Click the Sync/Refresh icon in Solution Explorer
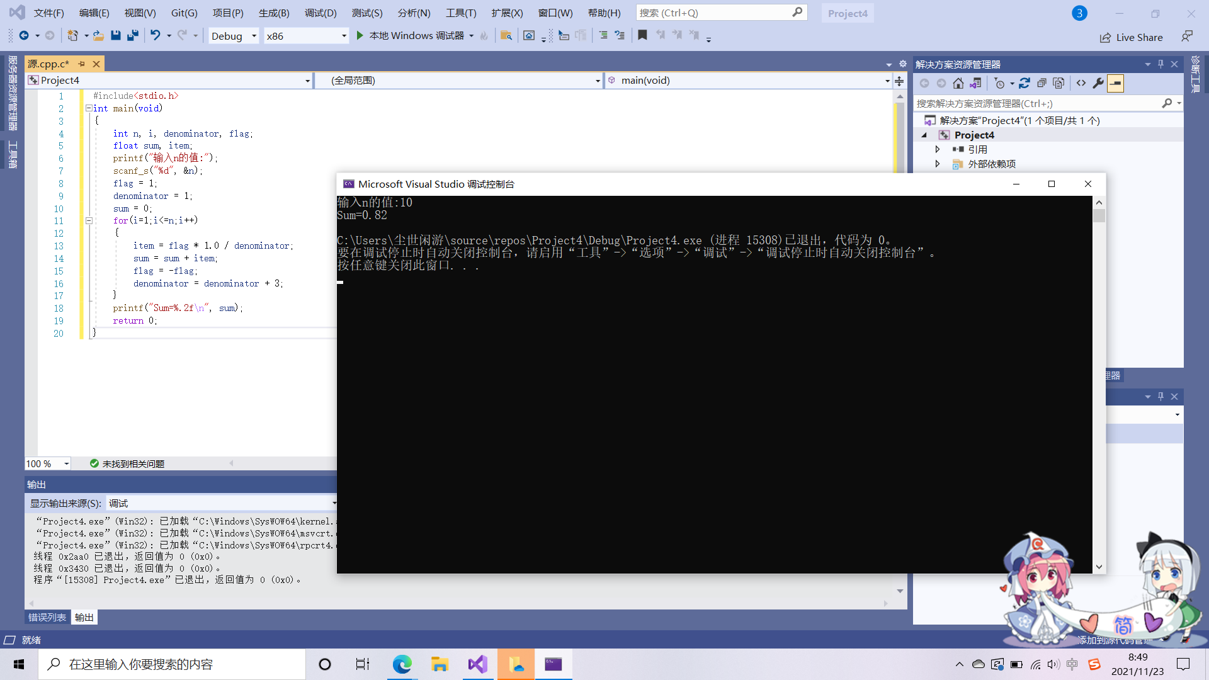Screen dimensions: 1209x680 1025,83
